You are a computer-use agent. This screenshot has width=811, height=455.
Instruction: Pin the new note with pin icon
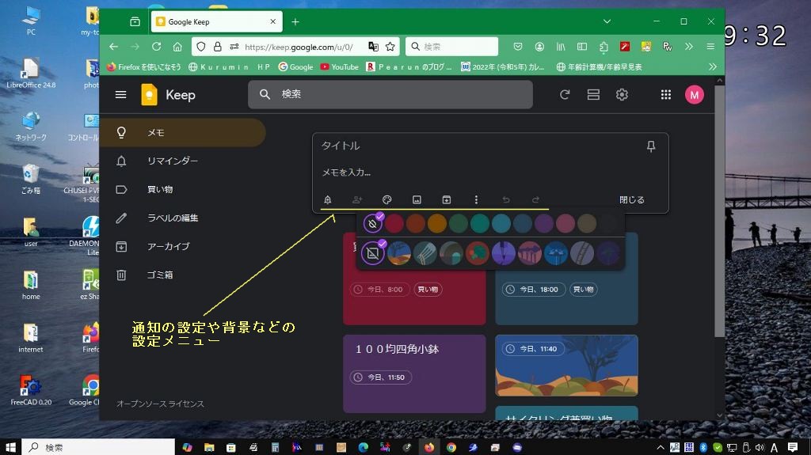coord(651,146)
